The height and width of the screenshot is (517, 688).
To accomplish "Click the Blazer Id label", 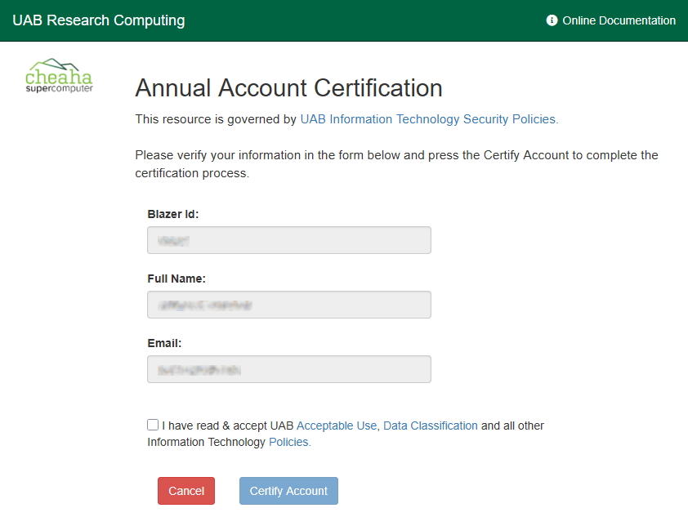I will (173, 214).
